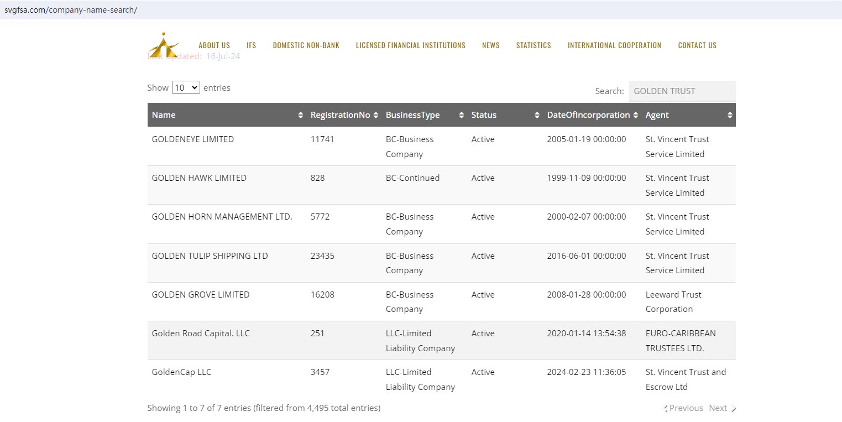This screenshot has height=422, width=842.
Task: Click the Previous page link
Action: pyautogui.click(x=686, y=408)
